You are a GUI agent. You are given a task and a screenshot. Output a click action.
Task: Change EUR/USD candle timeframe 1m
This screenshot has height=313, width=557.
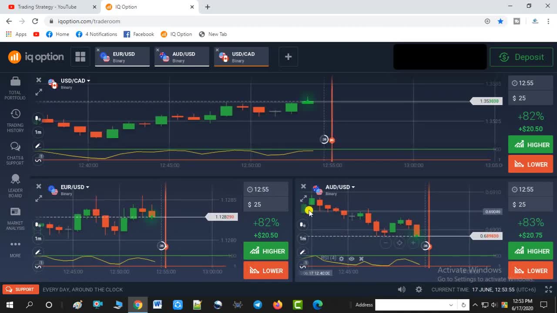click(38, 238)
